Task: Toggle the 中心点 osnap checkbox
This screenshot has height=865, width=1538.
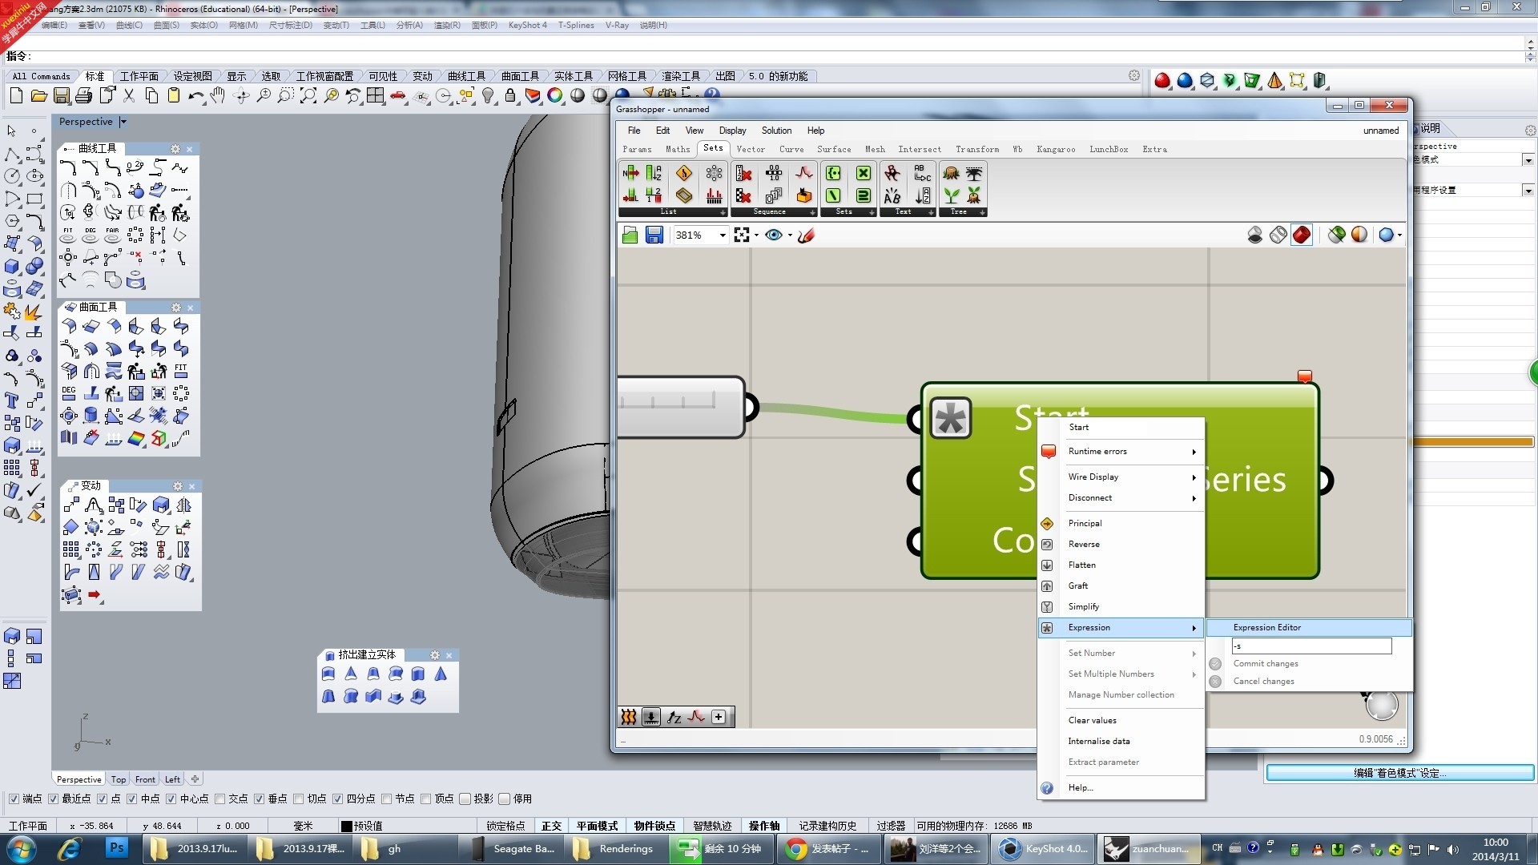Action: click(171, 799)
